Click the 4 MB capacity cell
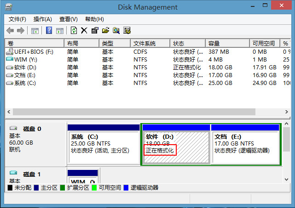Viewport: 295px width, 208px height. click(215, 60)
